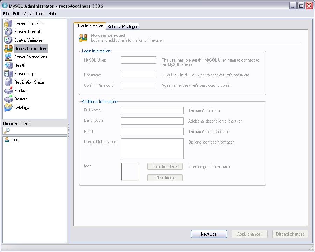Click the Replication Status label
The width and height of the screenshot is (315, 252).
point(29,82)
